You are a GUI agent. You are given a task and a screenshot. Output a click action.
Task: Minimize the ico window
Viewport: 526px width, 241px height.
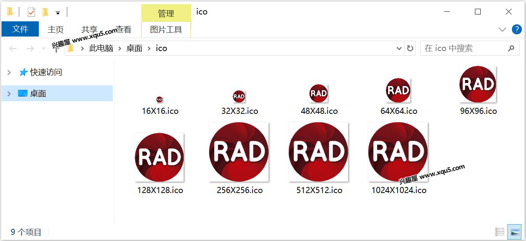[448, 12]
